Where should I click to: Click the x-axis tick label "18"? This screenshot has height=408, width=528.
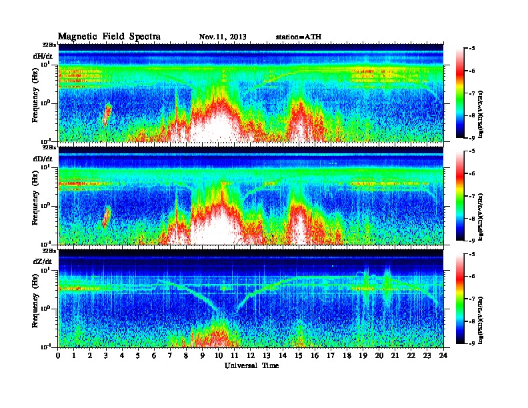tap(347, 355)
